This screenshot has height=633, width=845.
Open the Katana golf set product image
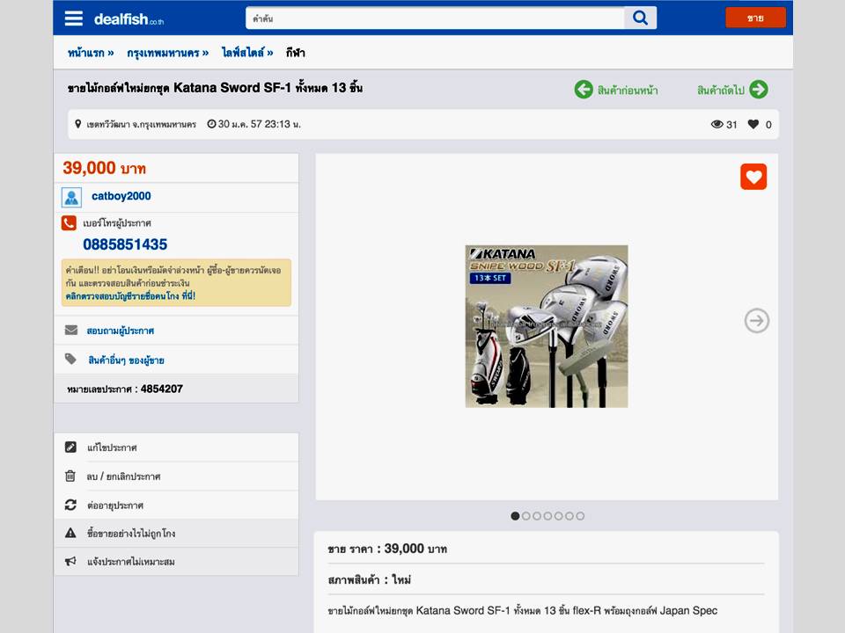547,326
